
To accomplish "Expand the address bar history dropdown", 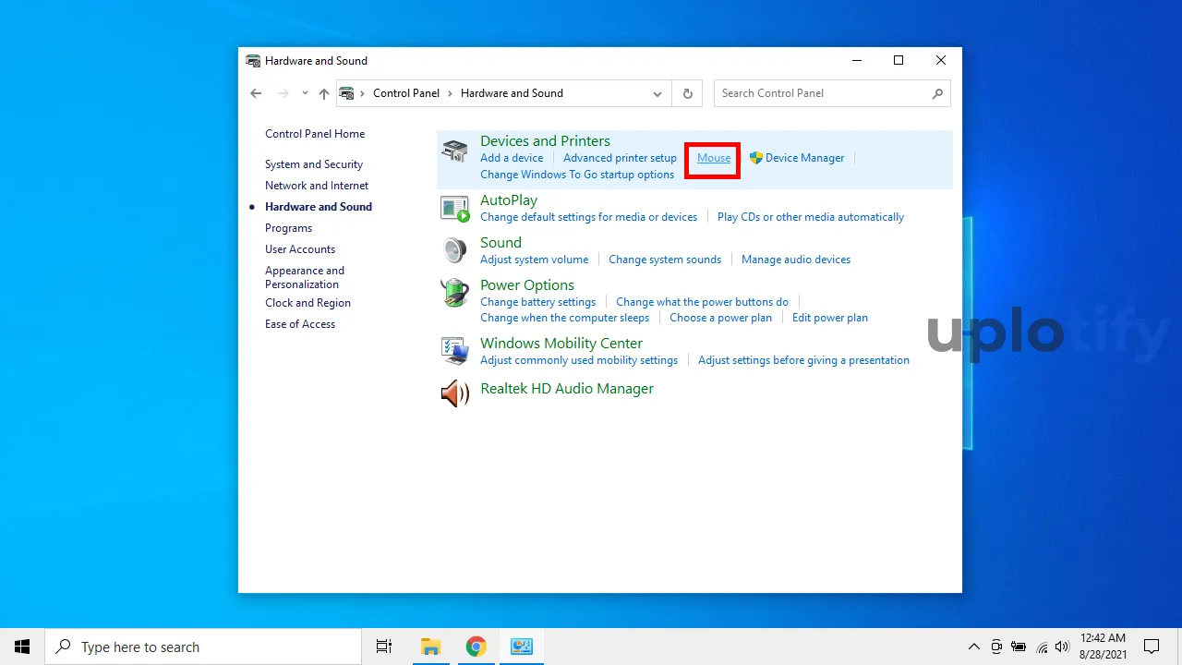I will (x=657, y=93).
